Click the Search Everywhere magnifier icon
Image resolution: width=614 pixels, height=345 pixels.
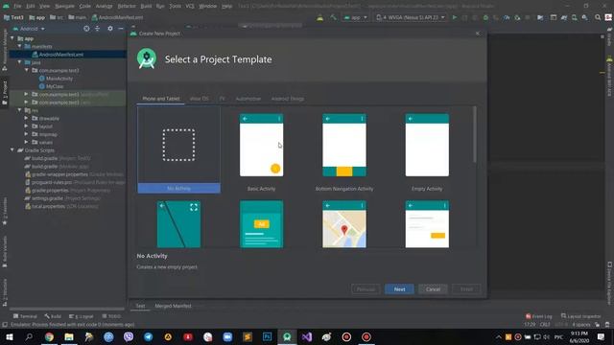[598, 17]
